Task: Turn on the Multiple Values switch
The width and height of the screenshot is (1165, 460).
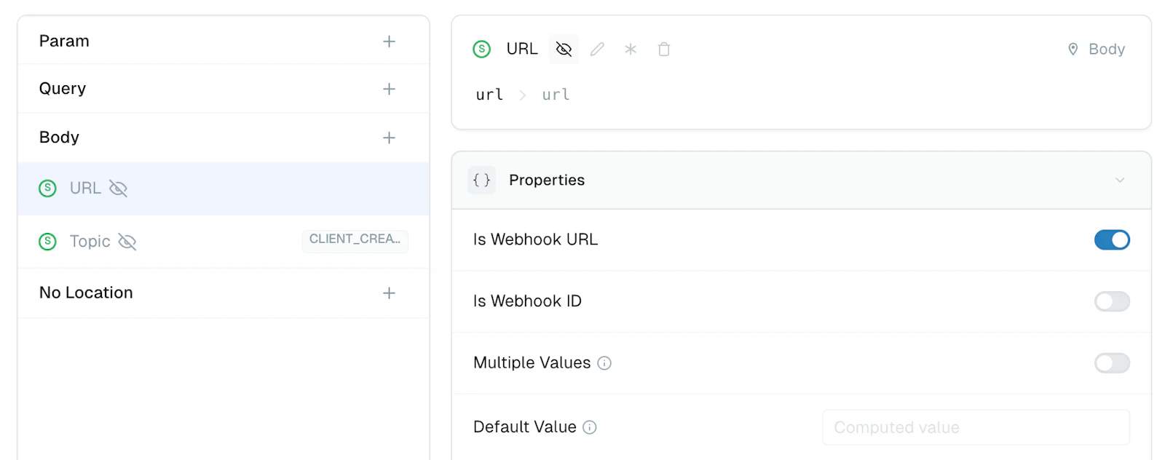Action: 1112,363
